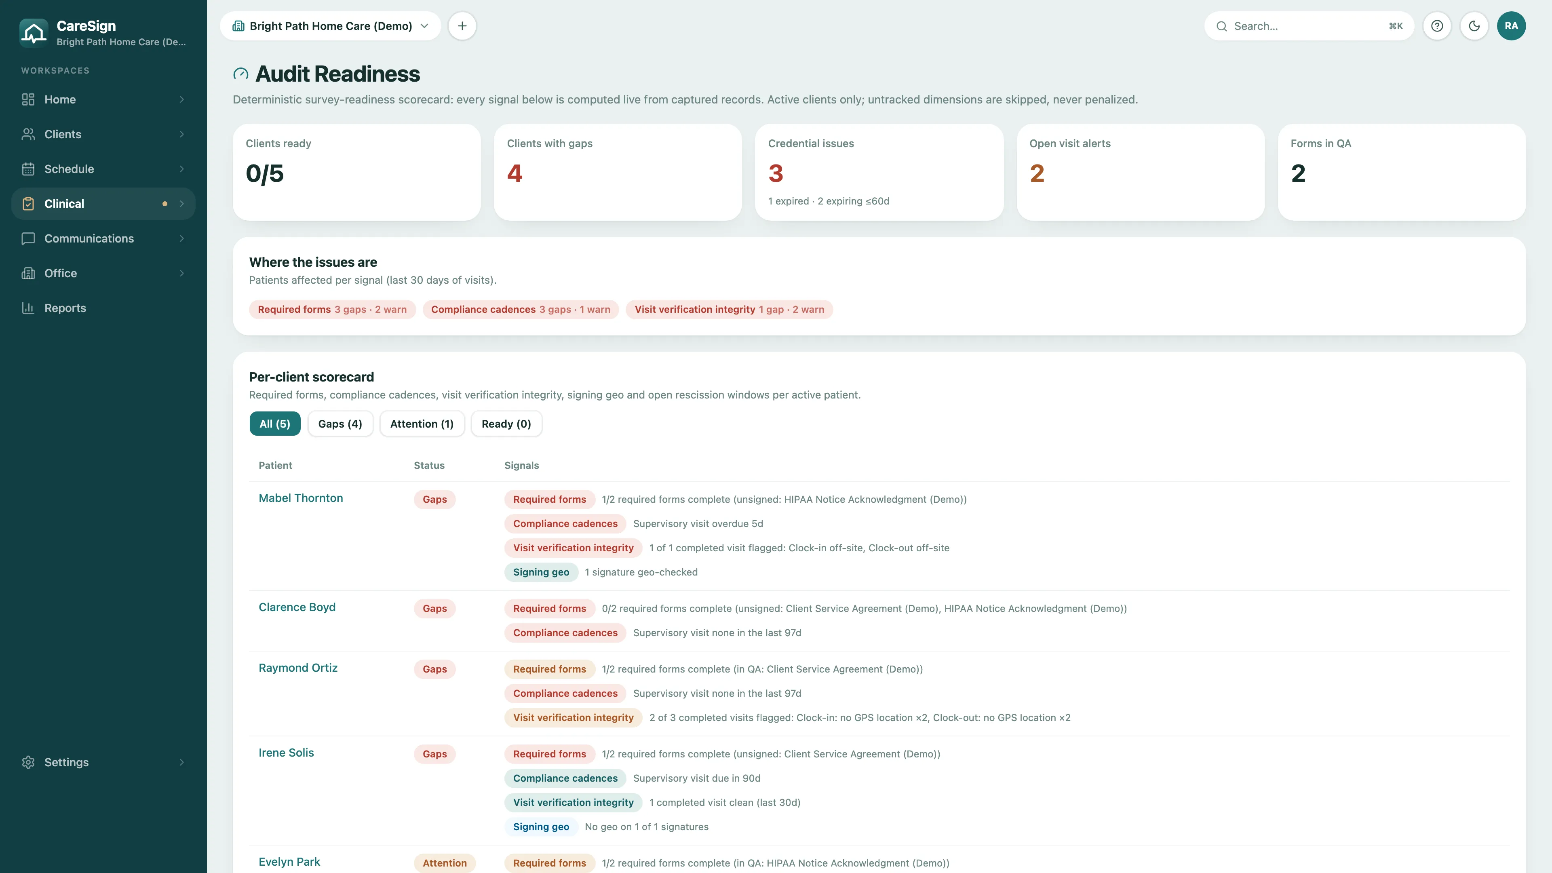This screenshot has height=873, width=1552.
Task: Click the Clients people icon
Action: tap(28, 134)
